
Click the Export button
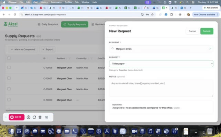click(47, 49)
